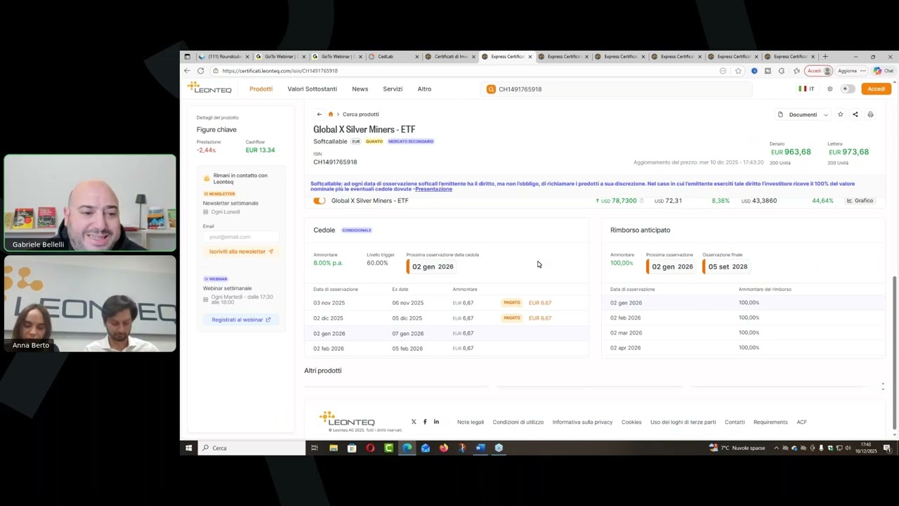The height and width of the screenshot is (506, 899).
Task: Click the ISIN CH1491765918 text
Action: [335, 162]
